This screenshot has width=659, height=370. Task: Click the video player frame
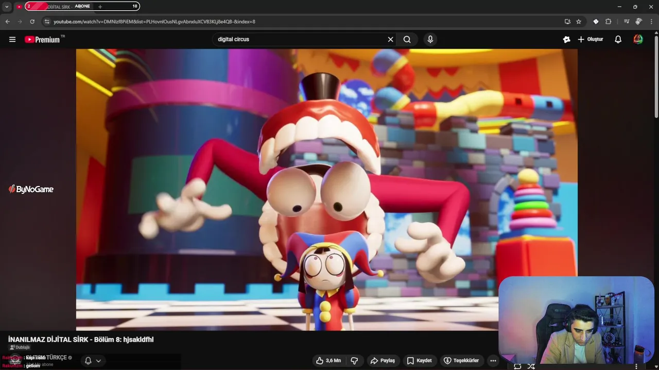click(327, 190)
